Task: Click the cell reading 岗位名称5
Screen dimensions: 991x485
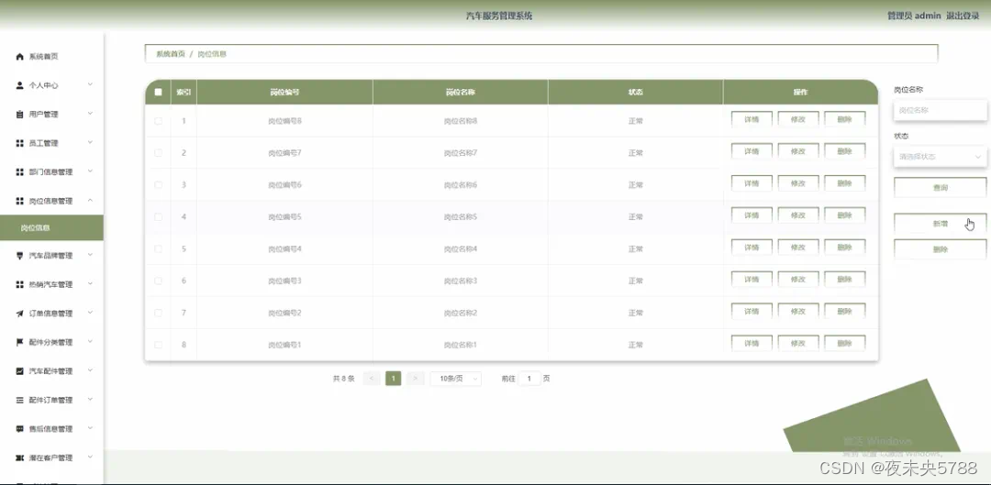Action: pyautogui.click(x=460, y=216)
